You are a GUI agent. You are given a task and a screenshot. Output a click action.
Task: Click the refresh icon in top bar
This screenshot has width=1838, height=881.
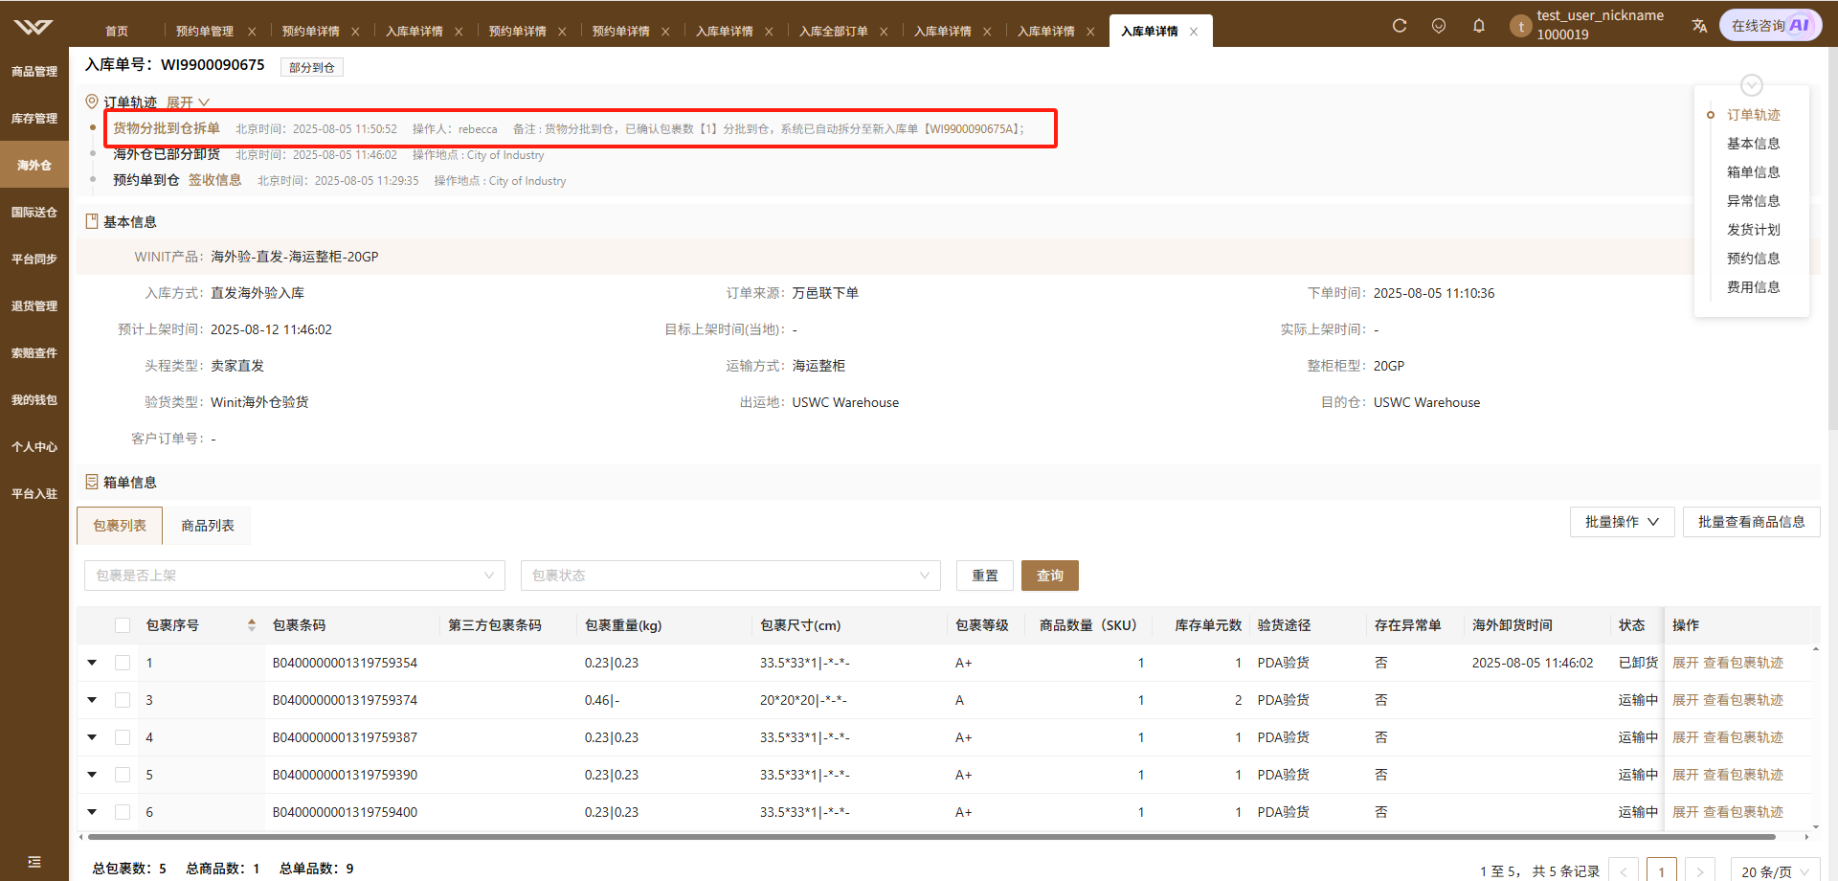pyautogui.click(x=1400, y=26)
